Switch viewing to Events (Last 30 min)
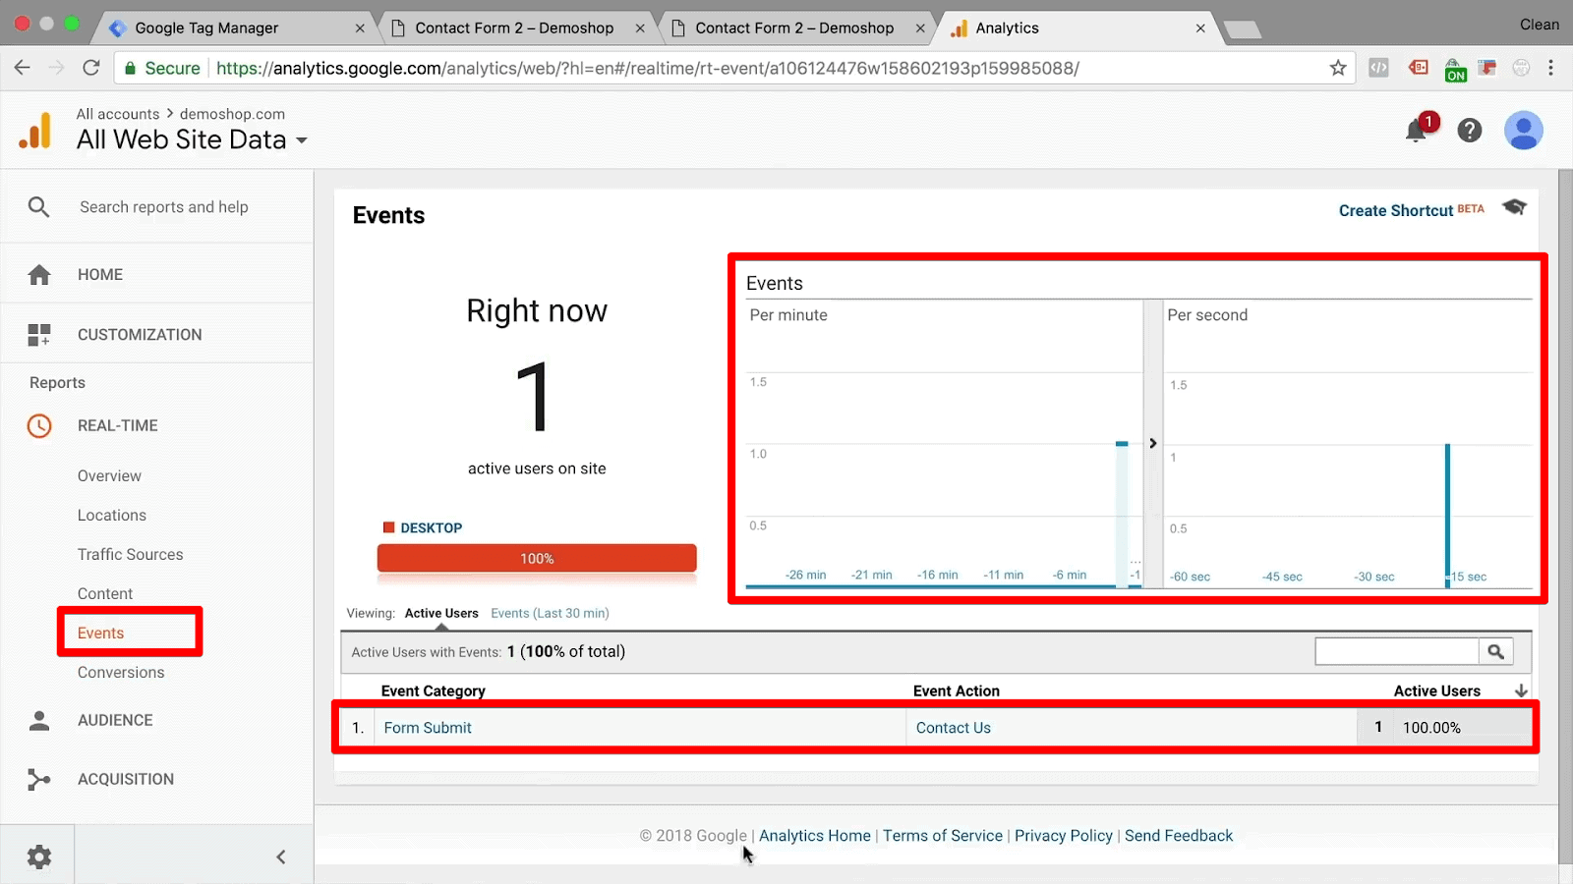The height and width of the screenshot is (884, 1573). click(x=550, y=612)
